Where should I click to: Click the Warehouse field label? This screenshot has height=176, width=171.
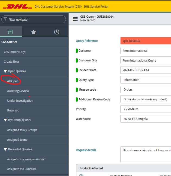83,119
